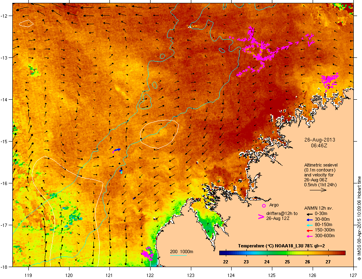Screen dimensions: 362x279
Task: Click color bar tick label '24'
Action: tap(267, 262)
